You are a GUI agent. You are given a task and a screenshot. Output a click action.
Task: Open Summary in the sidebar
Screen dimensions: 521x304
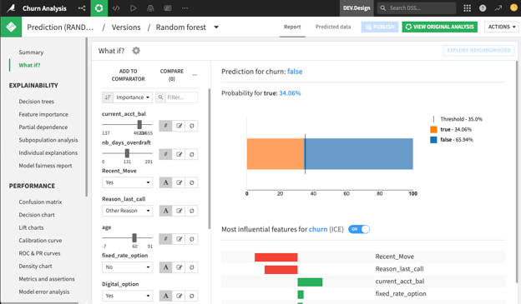(31, 52)
